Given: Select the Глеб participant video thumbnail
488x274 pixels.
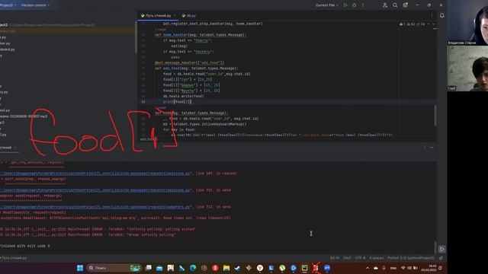Looking at the screenshot, I should point(467,68).
